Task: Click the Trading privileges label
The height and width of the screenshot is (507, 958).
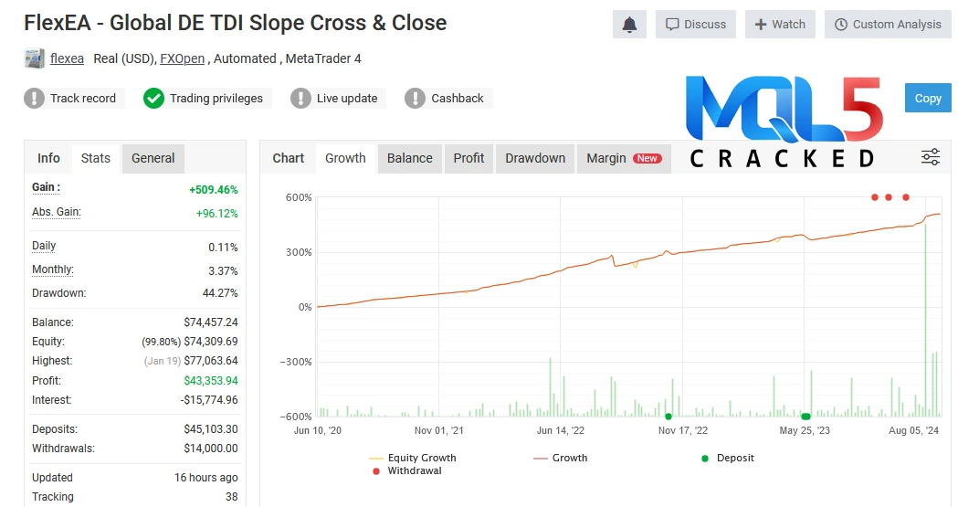Action: pos(216,99)
